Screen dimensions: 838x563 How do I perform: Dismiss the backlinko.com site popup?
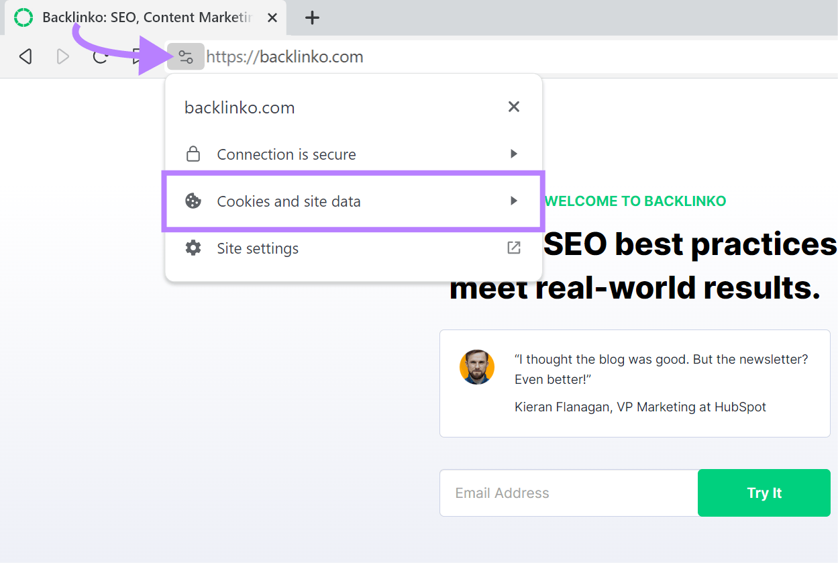click(513, 106)
